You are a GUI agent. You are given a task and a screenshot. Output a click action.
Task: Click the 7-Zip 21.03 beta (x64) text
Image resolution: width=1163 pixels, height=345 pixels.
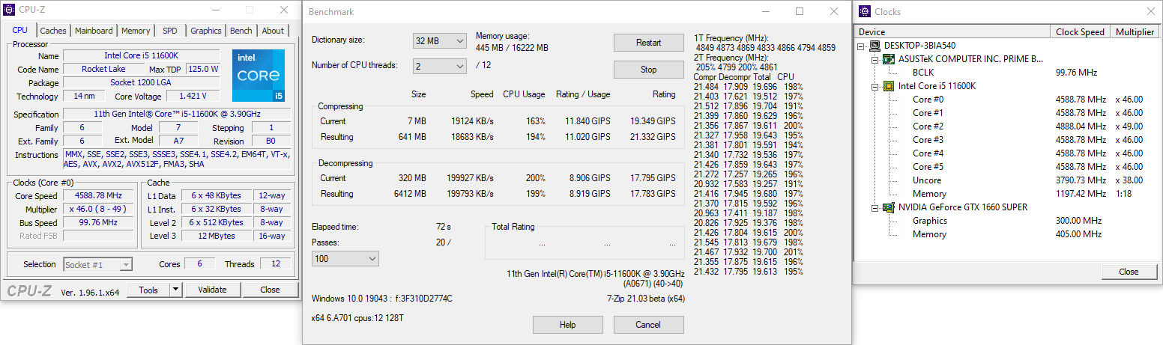pos(645,299)
